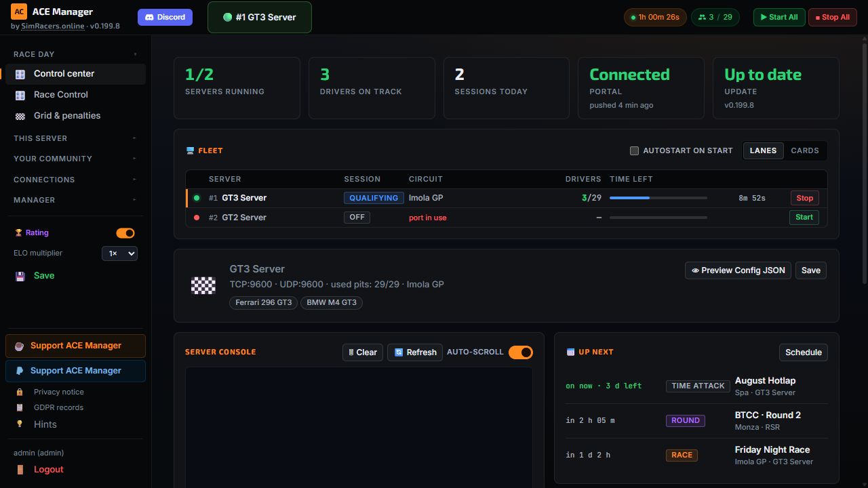The width and height of the screenshot is (868, 488).
Task: Go to the Control center page
Action: 75,74
